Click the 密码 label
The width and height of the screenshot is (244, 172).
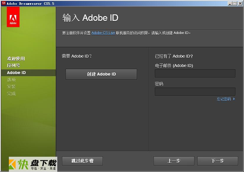click(159, 84)
